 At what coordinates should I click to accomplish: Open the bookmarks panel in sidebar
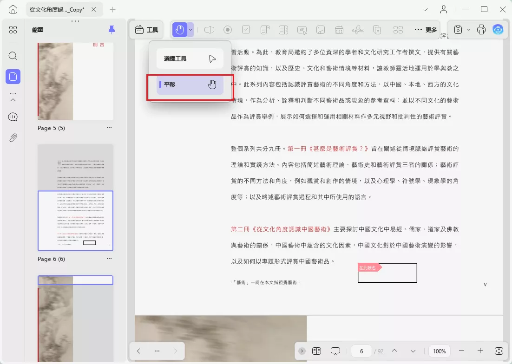13,97
